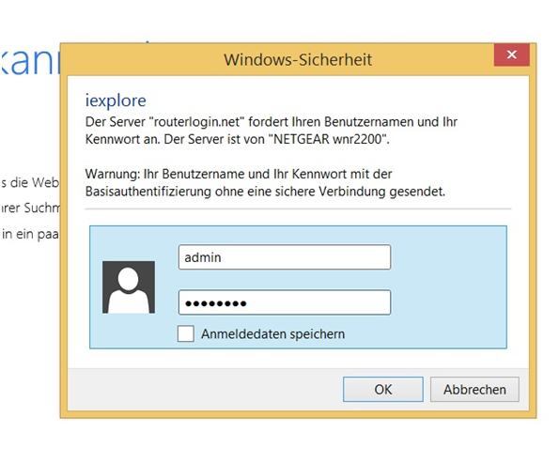Enable the Anmeldedaten speichern checkbox
Screen dimensions: 559x463
(x=186, y=333)
